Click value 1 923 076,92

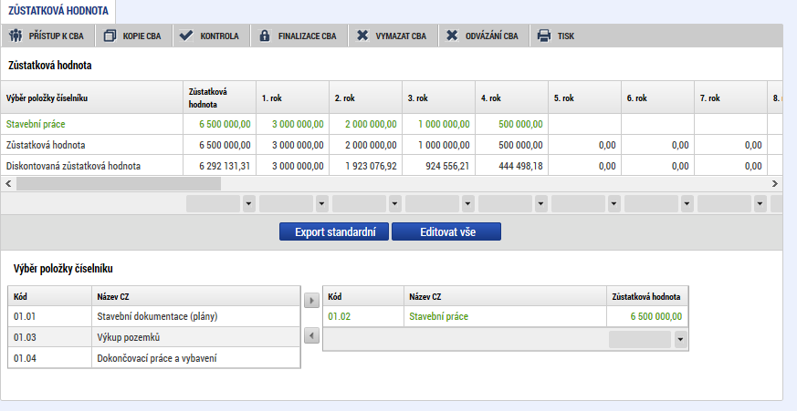pos(371,166)
